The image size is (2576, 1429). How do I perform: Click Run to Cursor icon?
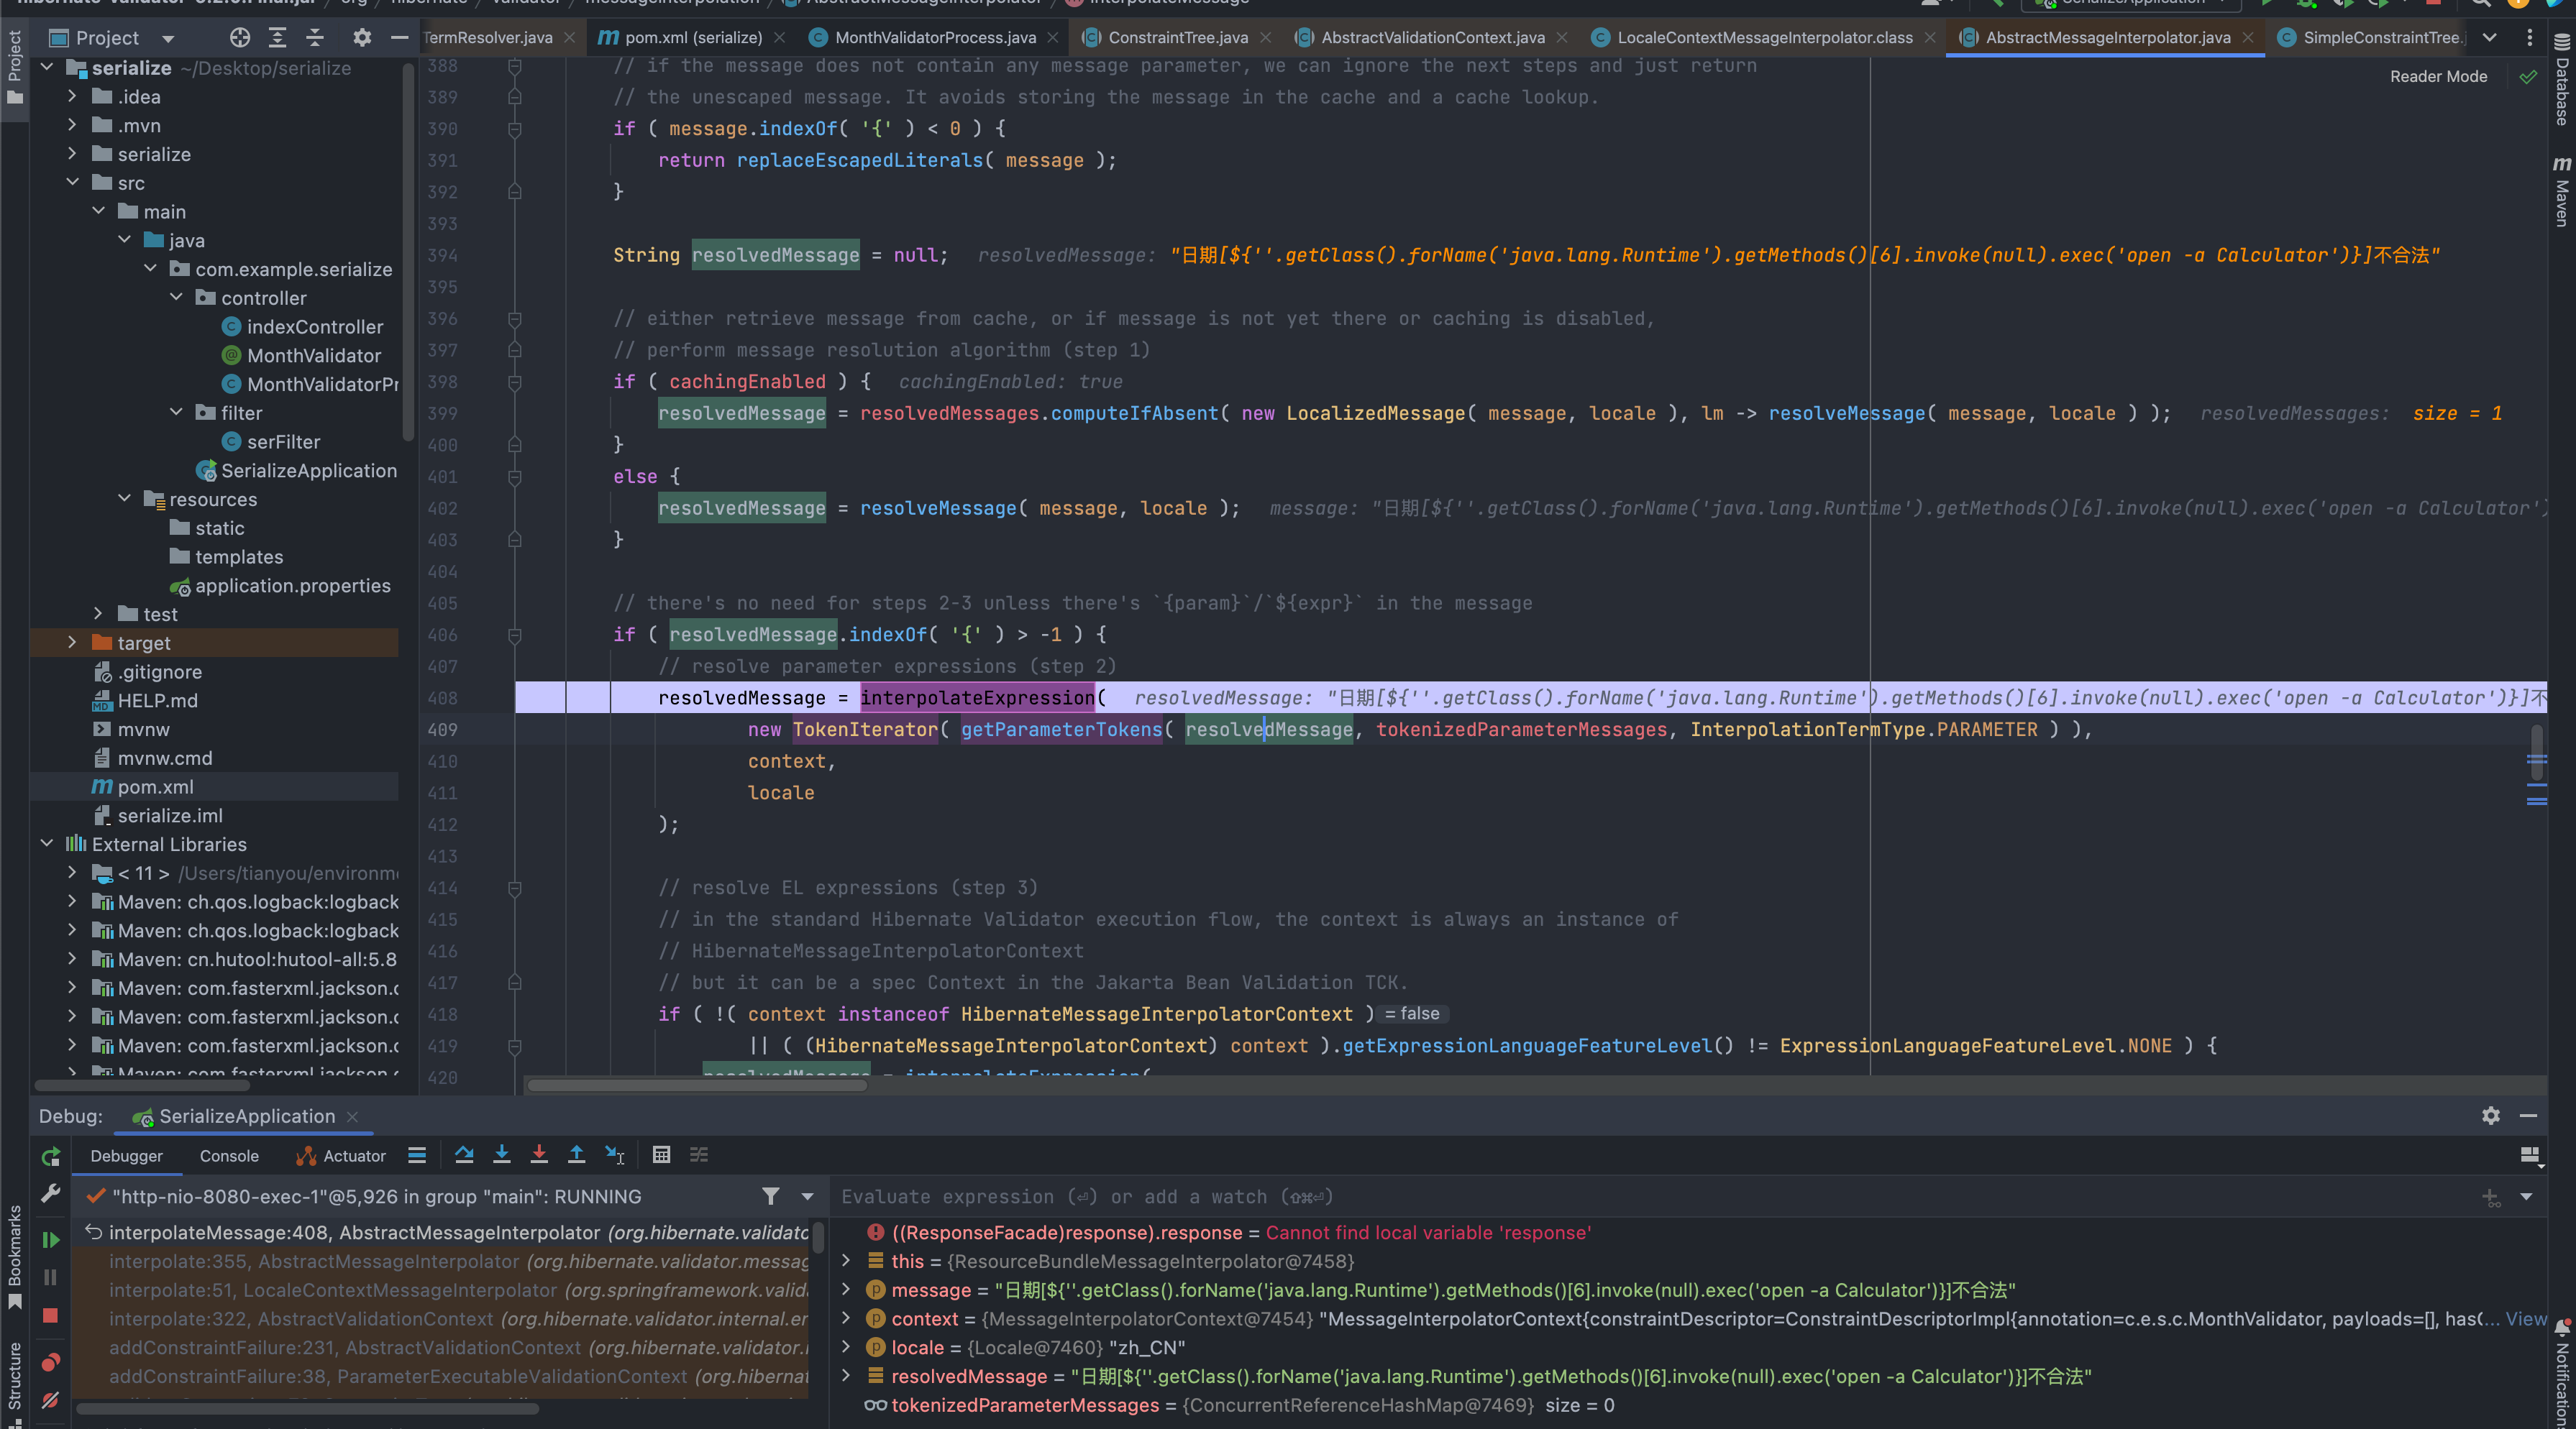coord(615,1155)
